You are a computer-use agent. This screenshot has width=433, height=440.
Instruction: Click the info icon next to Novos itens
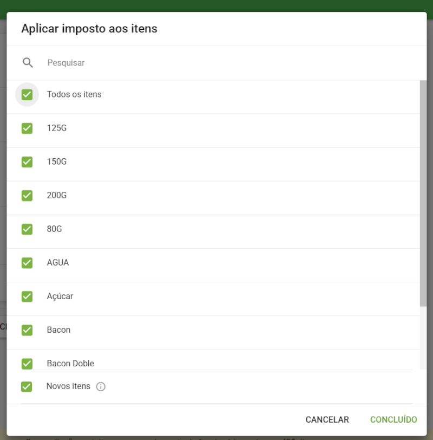tap(100, 386)
